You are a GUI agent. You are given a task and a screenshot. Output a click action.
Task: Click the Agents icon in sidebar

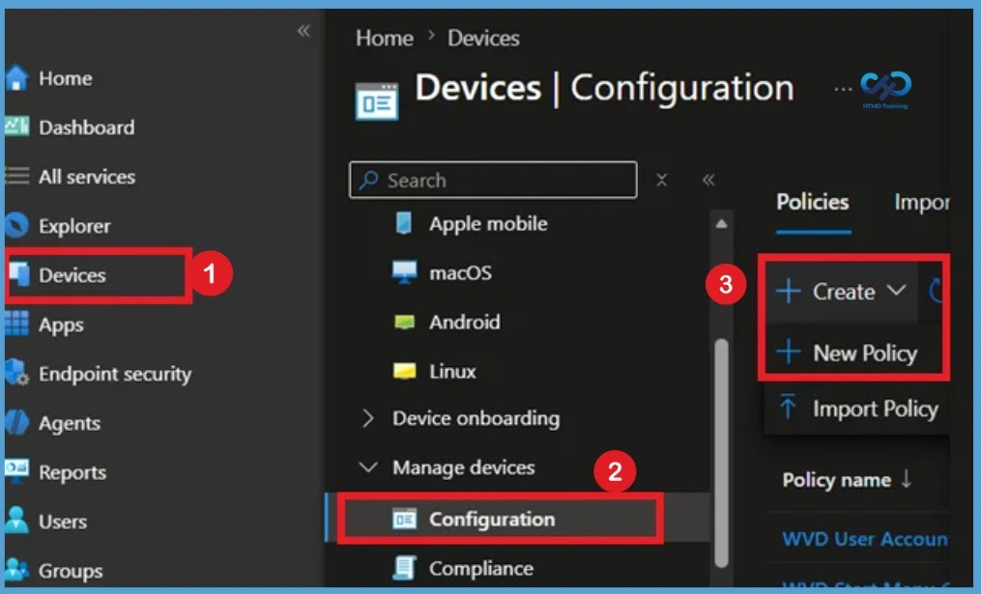16,423
